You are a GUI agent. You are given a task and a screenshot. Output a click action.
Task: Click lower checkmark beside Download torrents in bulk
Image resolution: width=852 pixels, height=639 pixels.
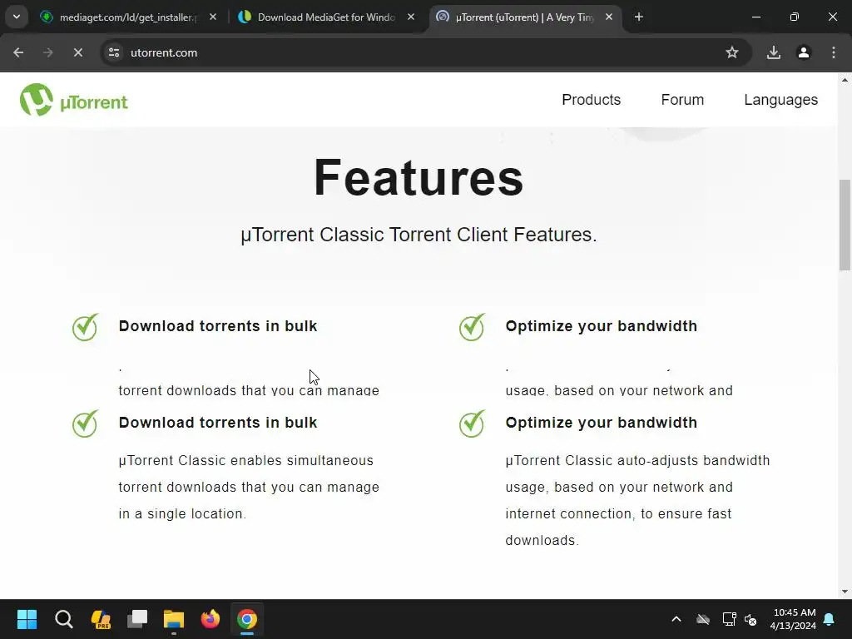point(86,424)
